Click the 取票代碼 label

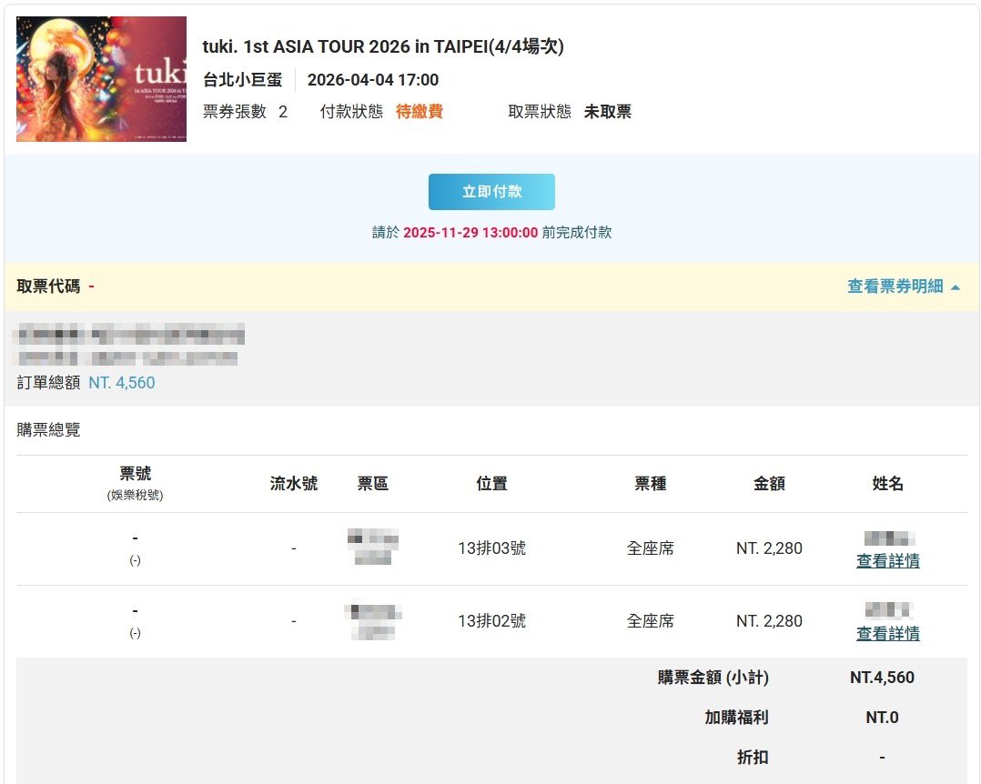[48, 286]
